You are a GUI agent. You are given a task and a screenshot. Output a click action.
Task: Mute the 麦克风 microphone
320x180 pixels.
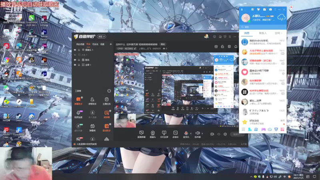(186, 134)
